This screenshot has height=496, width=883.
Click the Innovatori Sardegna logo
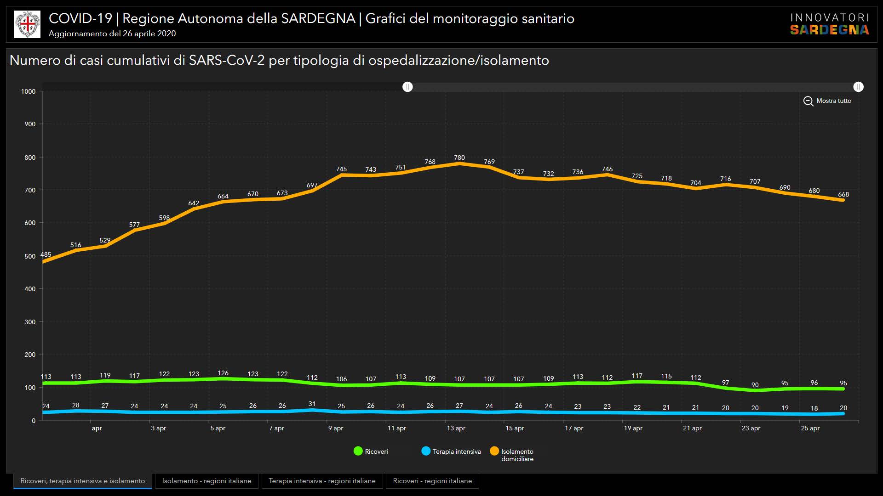[x=829, y=24]
